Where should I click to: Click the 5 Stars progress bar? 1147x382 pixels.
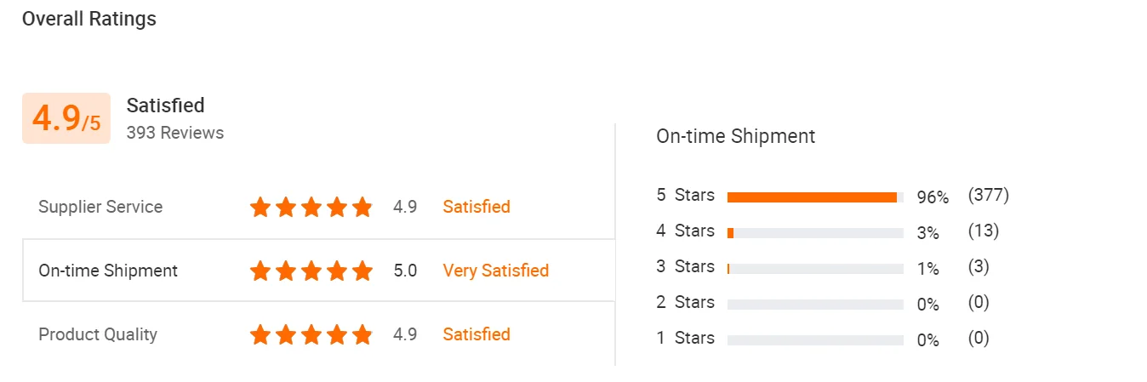coord(815,197)
